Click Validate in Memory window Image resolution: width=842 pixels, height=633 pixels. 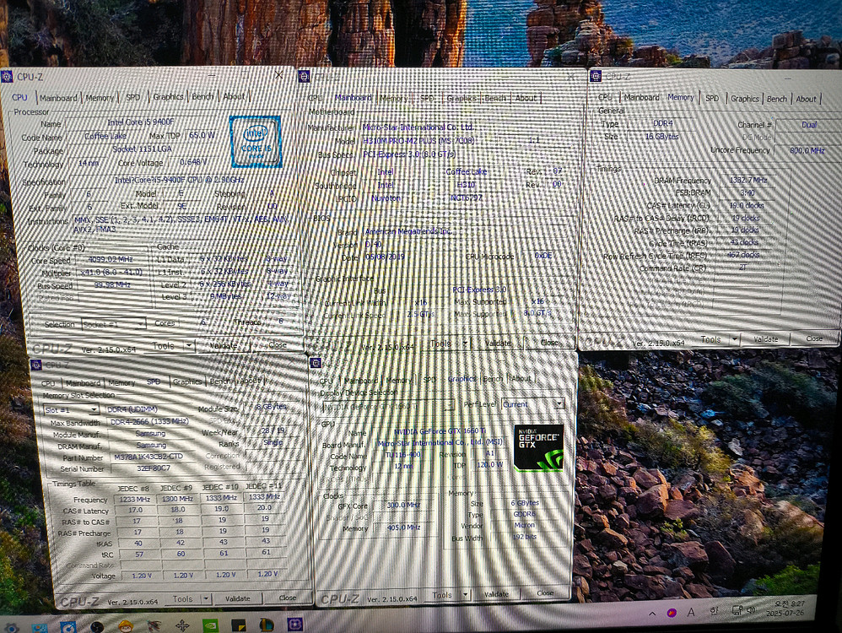(x=766, y=339)
